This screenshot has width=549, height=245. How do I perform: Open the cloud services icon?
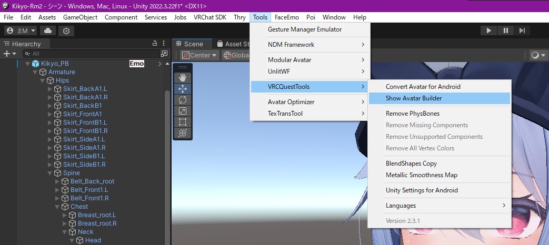[48, 30]
